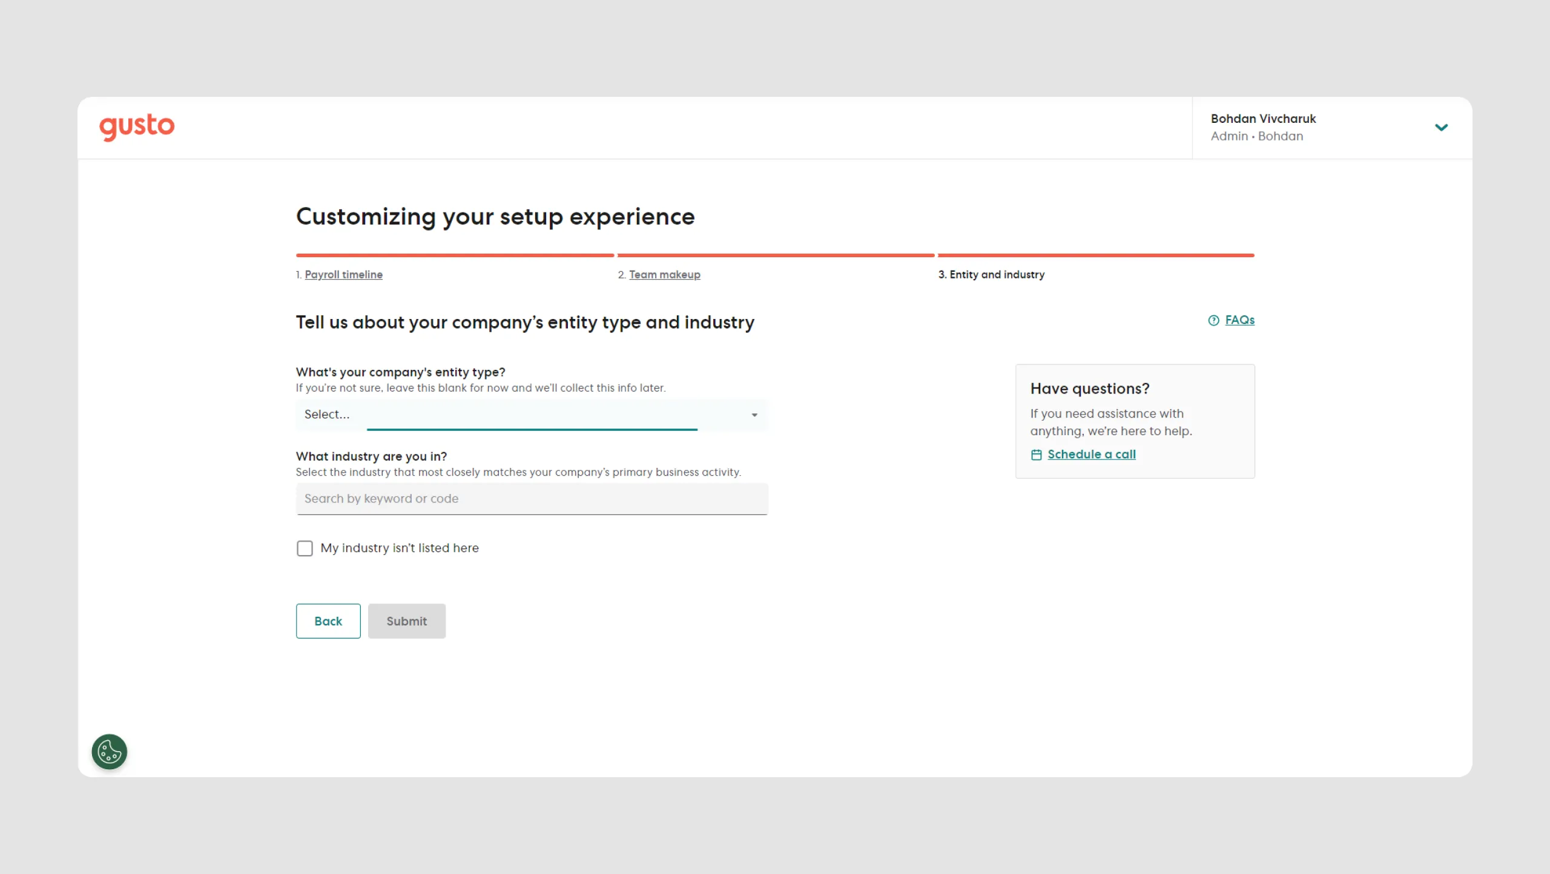This screenshot has width=1550, height=874.
Task: Click the FAQs question mark icon
Action: tap(1213, 320)
